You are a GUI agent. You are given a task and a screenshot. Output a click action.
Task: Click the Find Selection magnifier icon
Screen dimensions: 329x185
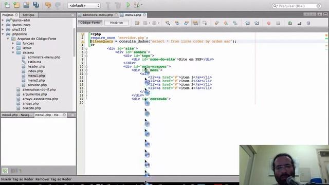[x=168, y=23]
